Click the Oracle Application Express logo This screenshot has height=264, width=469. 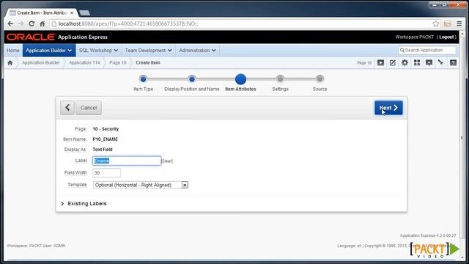point(57,37)
